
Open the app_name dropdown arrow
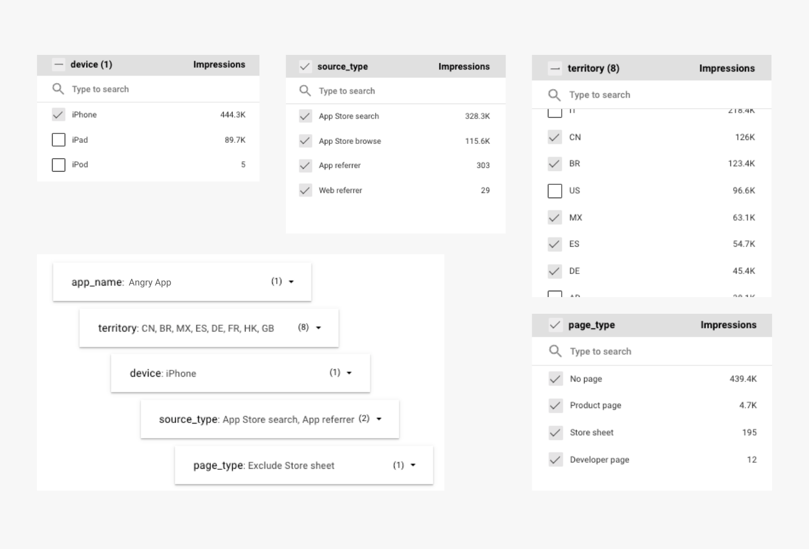click(291, 282)
